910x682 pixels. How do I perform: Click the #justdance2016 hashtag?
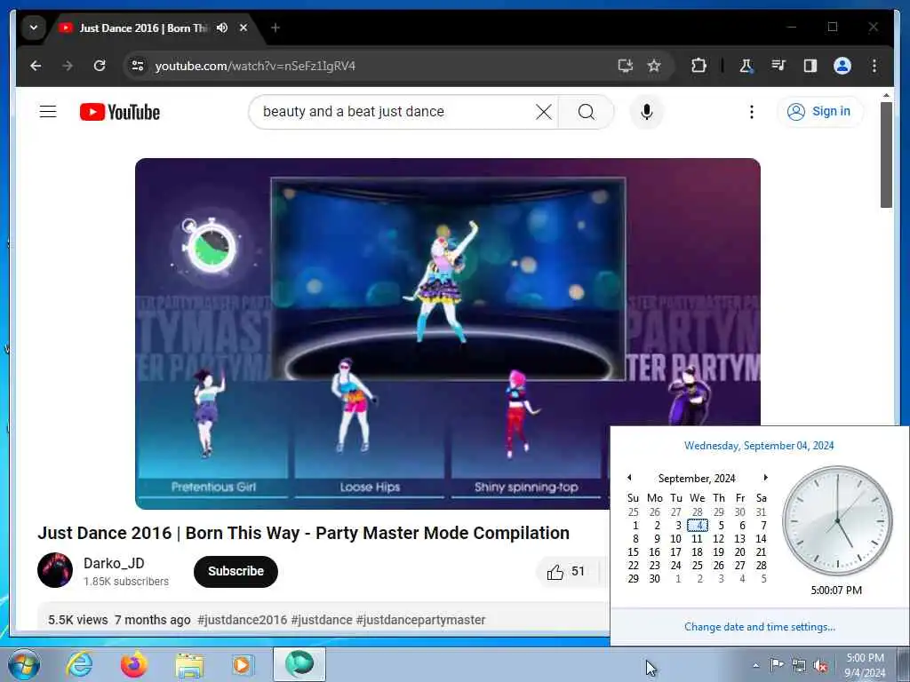(x=242, y=620)
